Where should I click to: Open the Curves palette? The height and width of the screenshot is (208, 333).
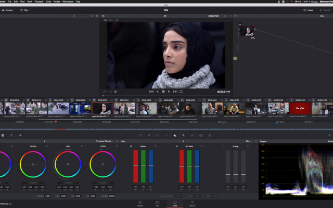140,135
